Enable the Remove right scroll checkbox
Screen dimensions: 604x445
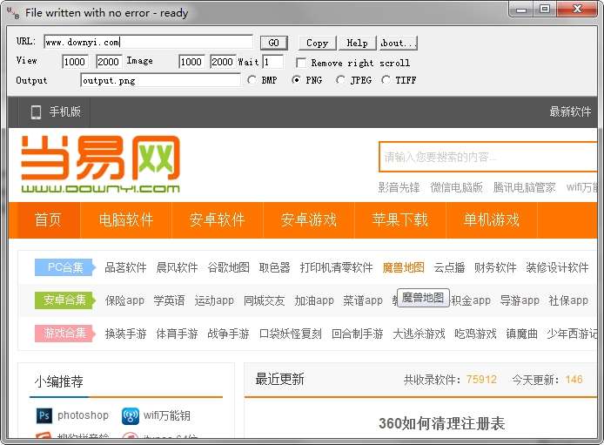click(301, 63)
